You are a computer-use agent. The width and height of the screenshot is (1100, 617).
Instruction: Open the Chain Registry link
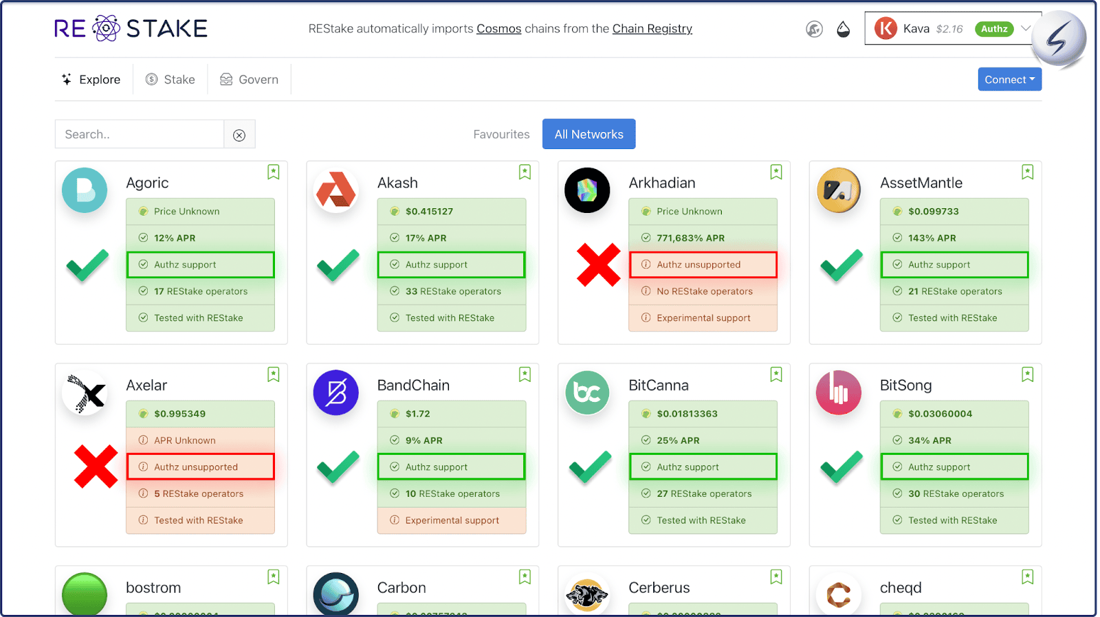click(x=652, y=29)
